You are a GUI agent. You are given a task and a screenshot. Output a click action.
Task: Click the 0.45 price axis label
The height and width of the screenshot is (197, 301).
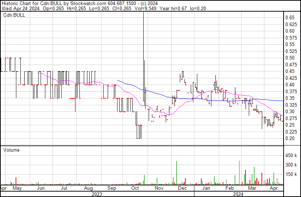click(x=290, y=71)
